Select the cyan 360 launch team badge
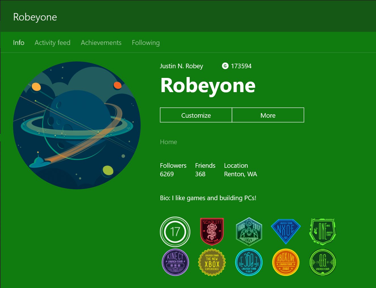376x288 pixels. 249,262
